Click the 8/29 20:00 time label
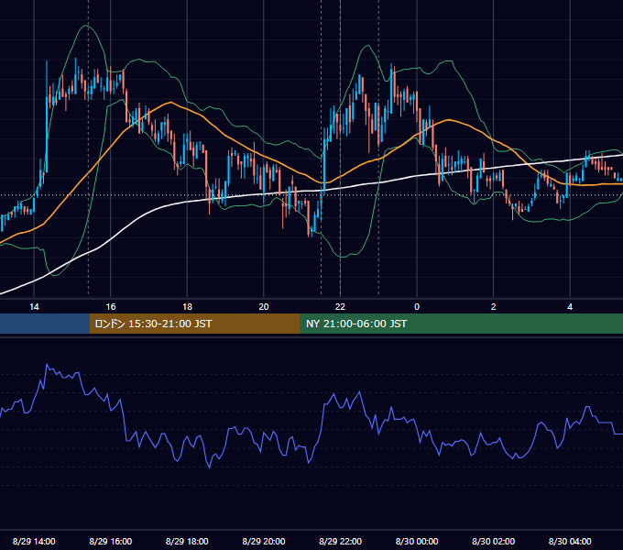623x550 pixels. 264,541
